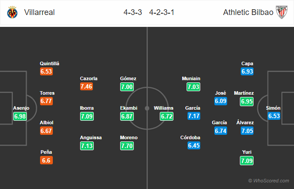Viewport: 294px width, 189px height.
Task: Click the WhoScored.com watermark
Action: [268, 181]
